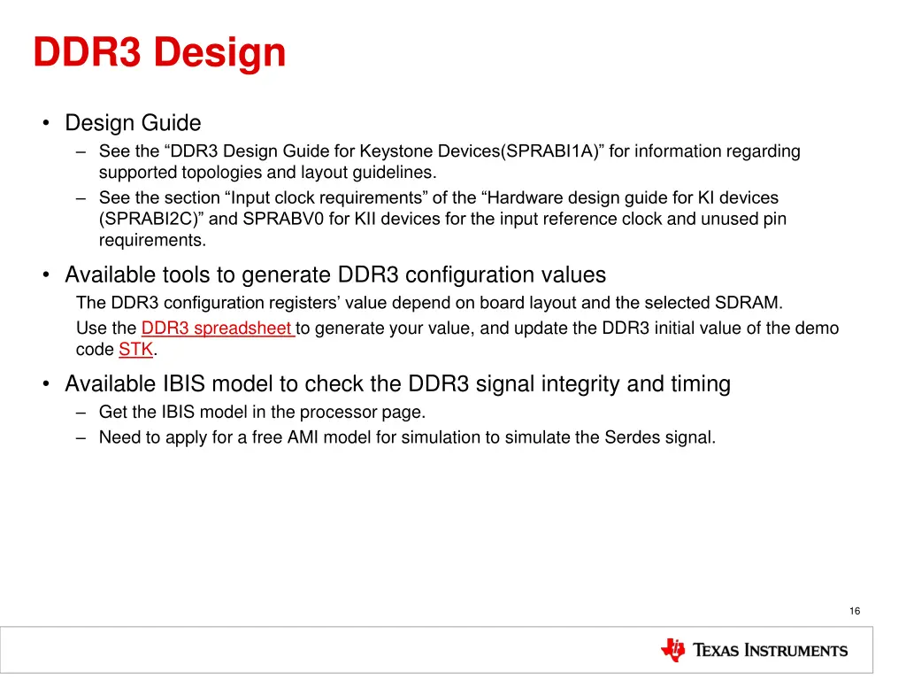Select the 'DDR3 Design' slide title
Viewport: 906px width, 680px height.
(159, 52)
